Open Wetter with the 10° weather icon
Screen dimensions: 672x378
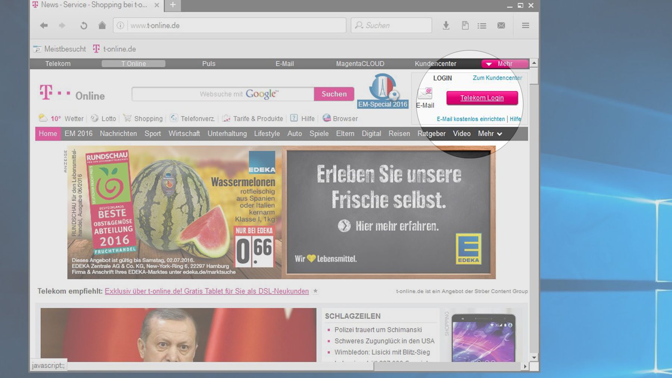61,118
